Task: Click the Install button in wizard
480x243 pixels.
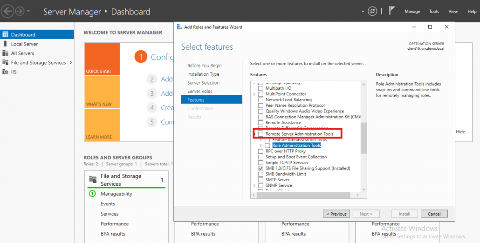Action: (405, 214)
